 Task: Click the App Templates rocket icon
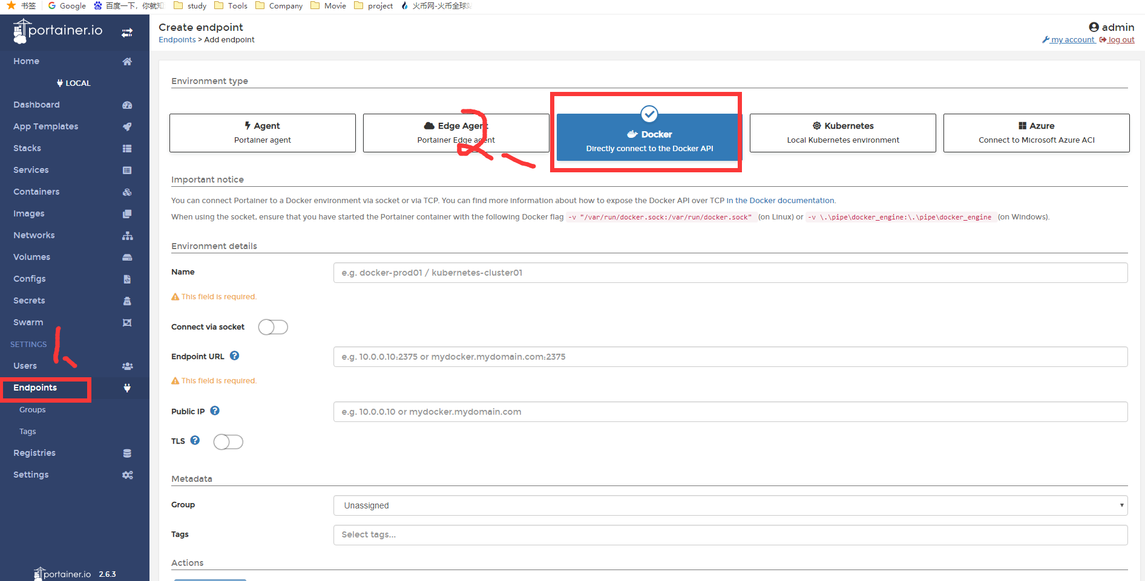(127, 126)
